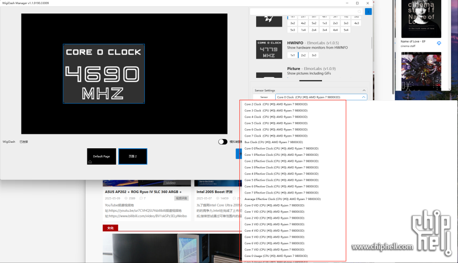The height and width of the screenshot is (263, 458).
Task: Pick 5x4 size for the rocket widget
Action: pos(346,30)
